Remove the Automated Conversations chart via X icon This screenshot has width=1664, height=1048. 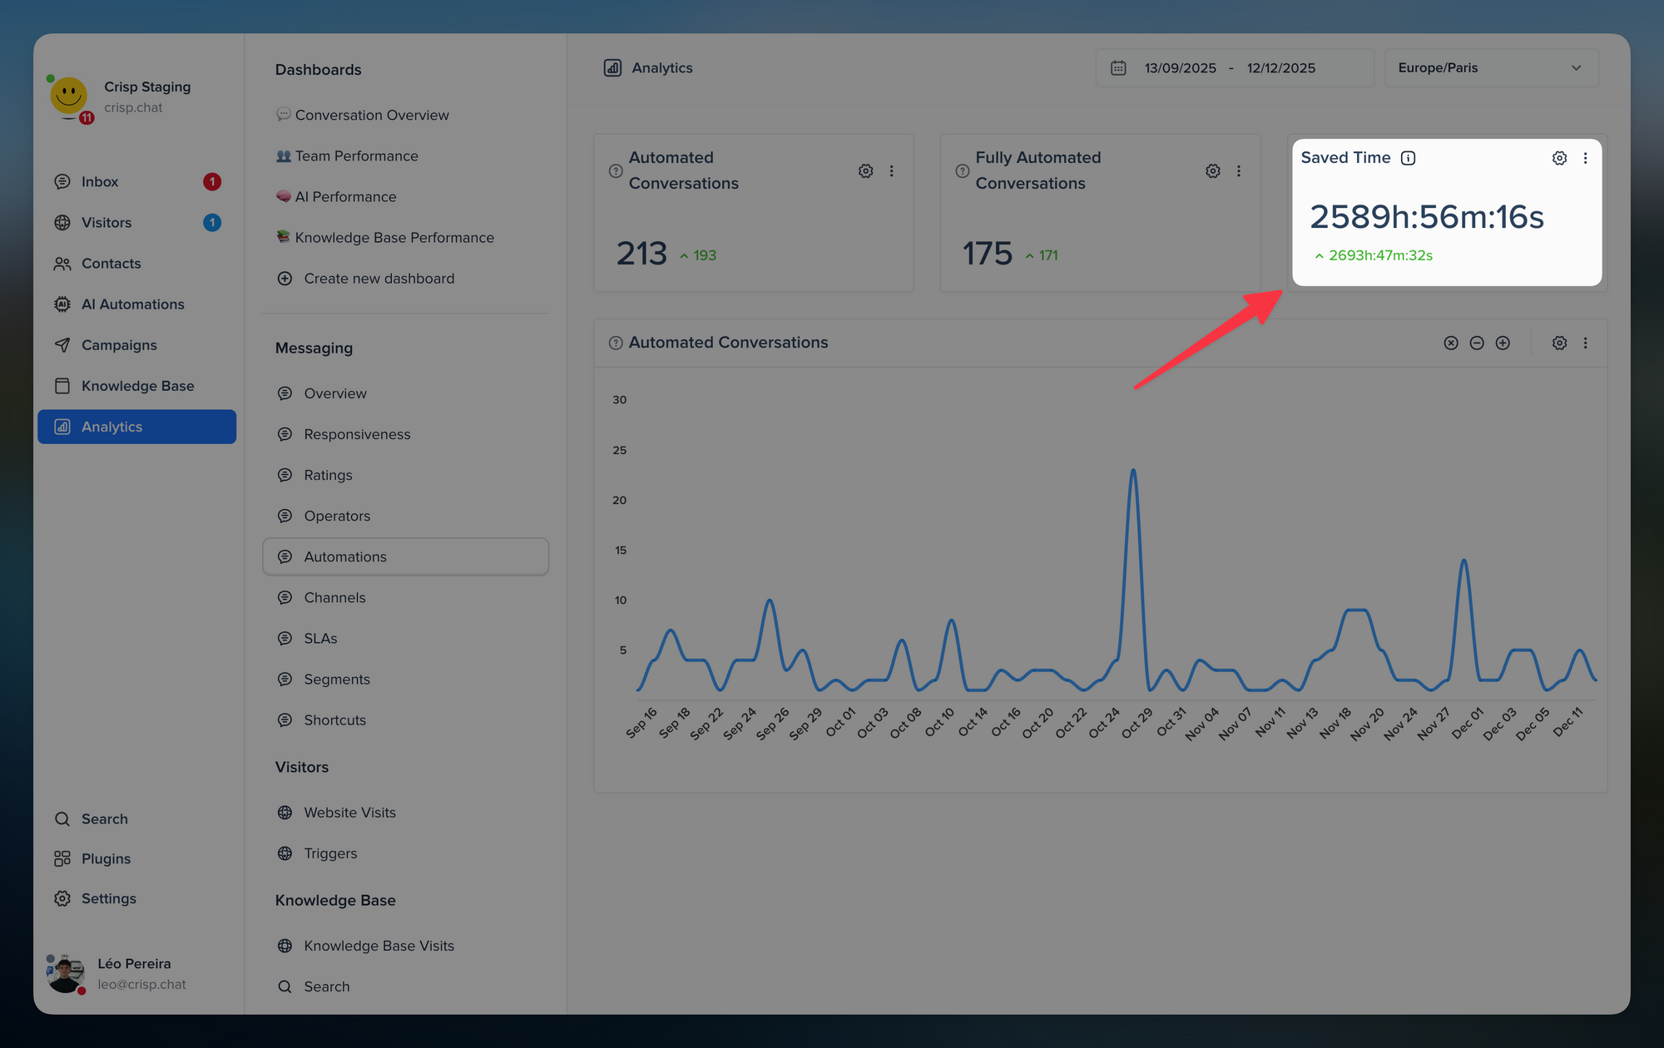[1451, 343]
